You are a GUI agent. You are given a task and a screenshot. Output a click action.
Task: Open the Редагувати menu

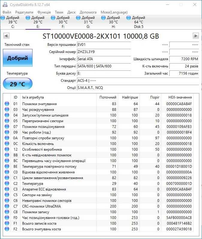click(24, 12)
